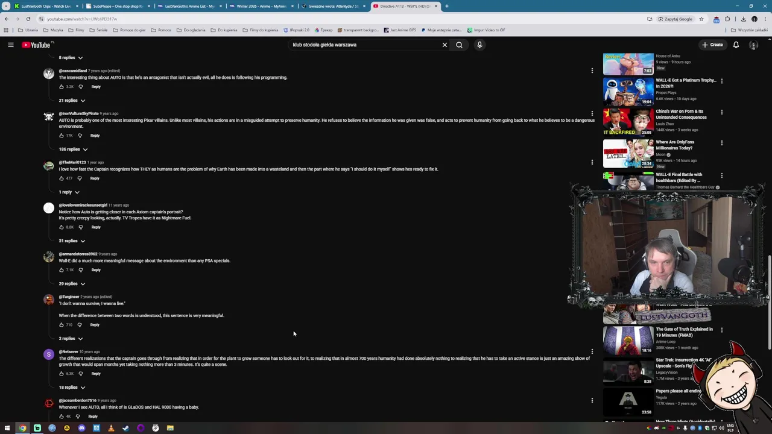Reply to the comment by @cascamidland
Viewport: 772px width, 434px height.
pyautogui.click(x=96, y=87)
